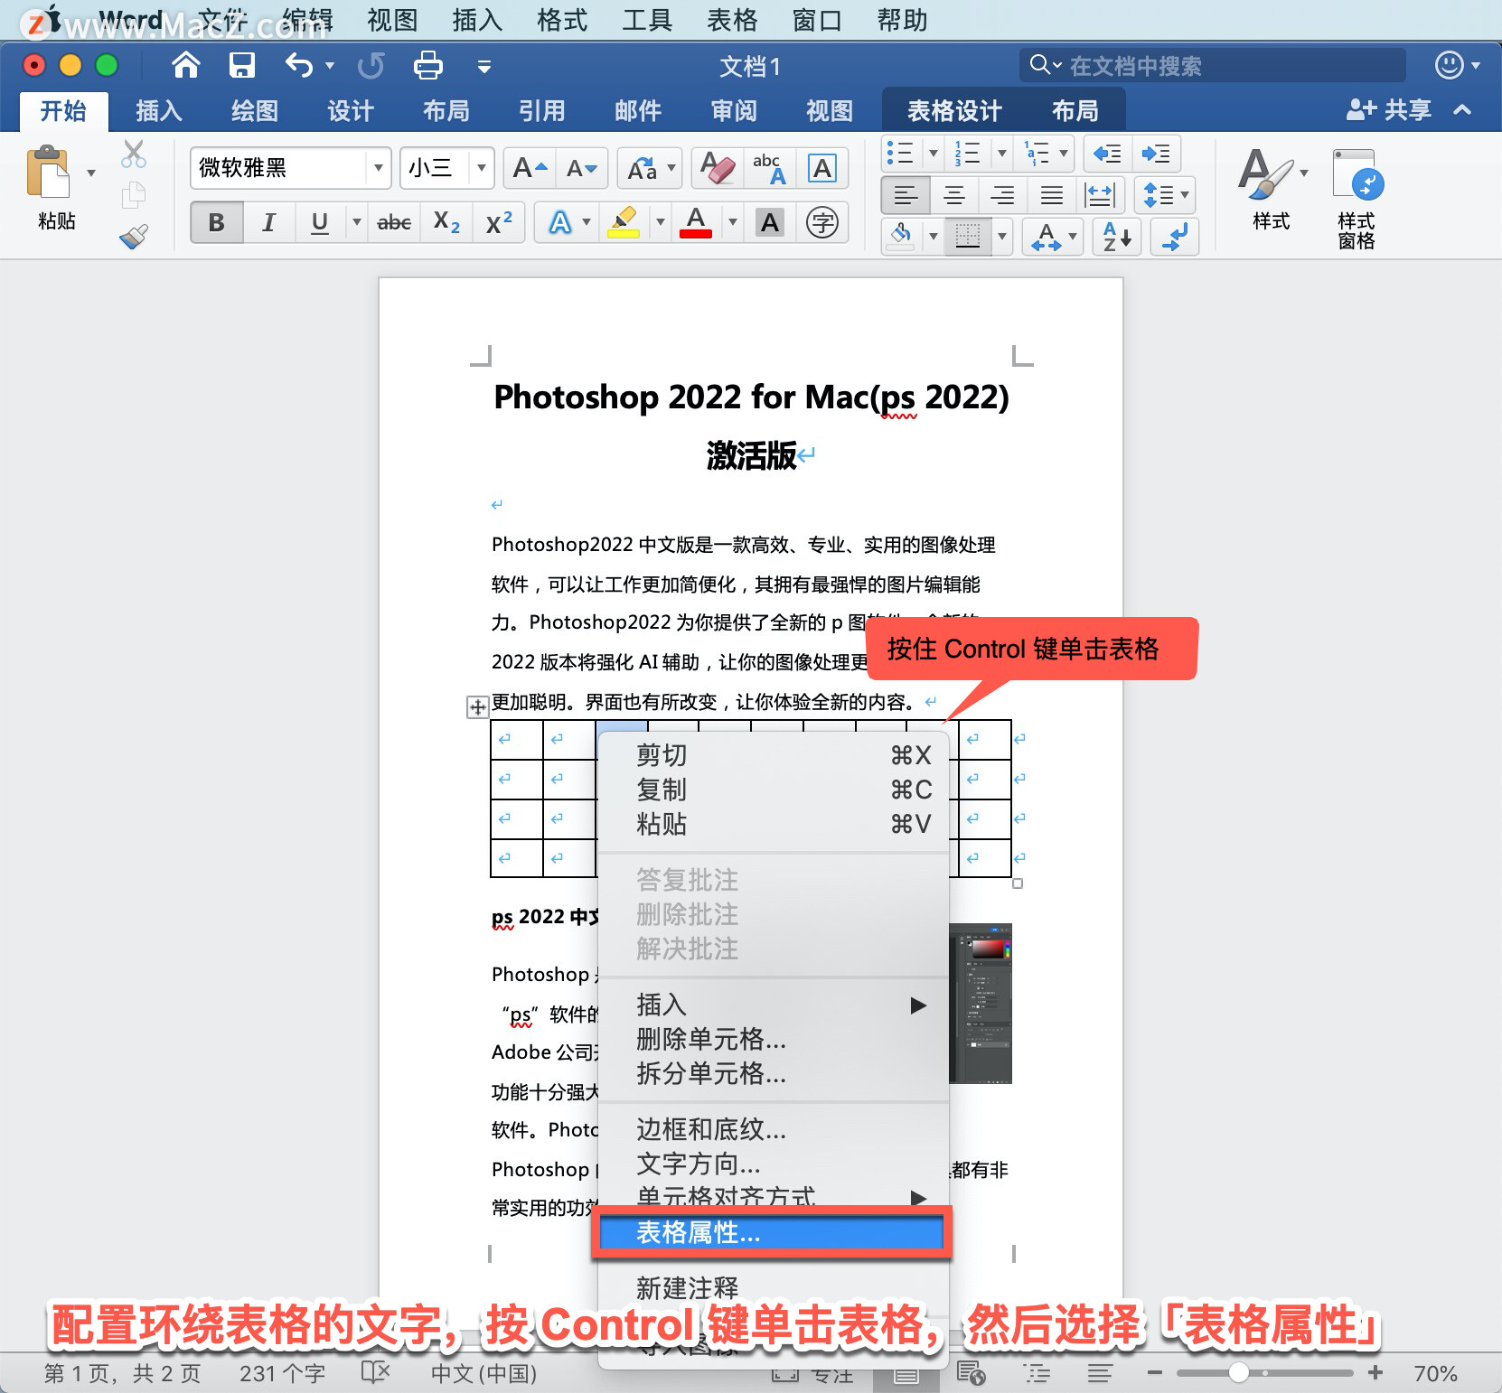The image size is (1502, 1393).
Task: Open font name dropdown 微软雅黑
Action: tap(379, 168)
